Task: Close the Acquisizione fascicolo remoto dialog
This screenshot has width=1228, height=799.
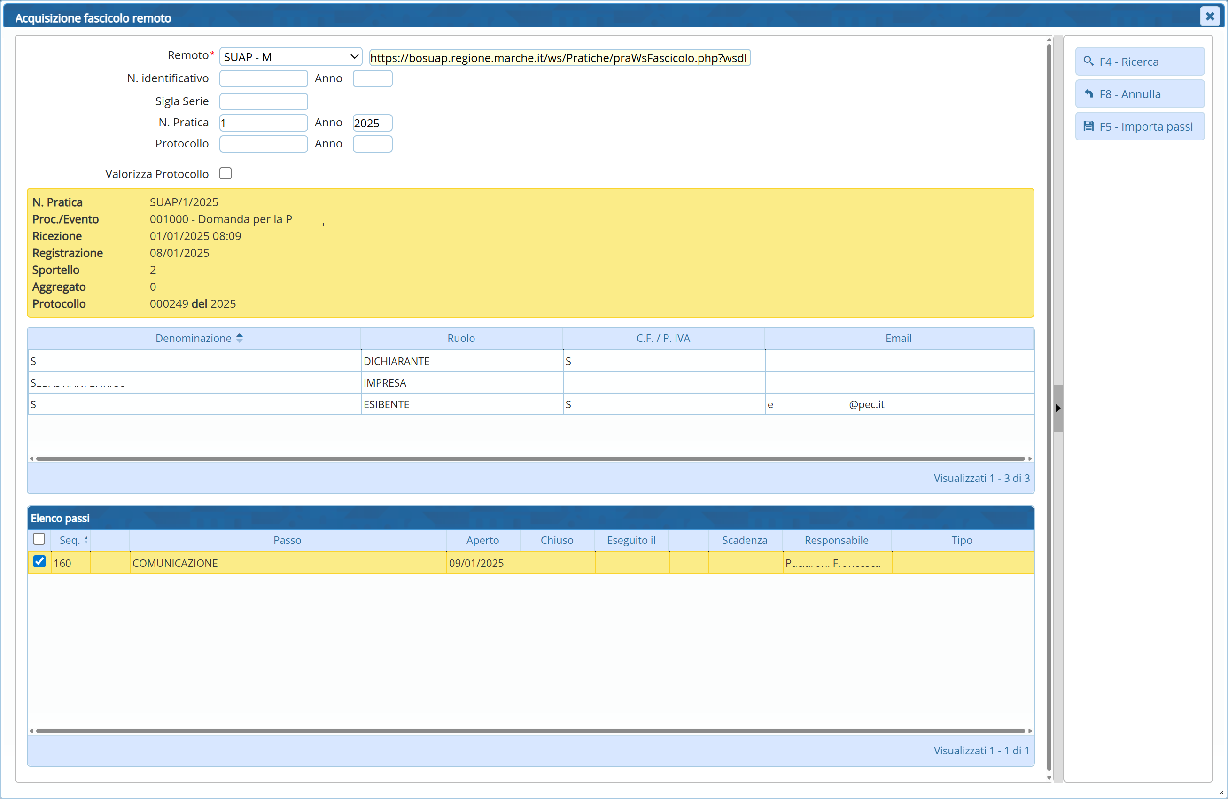Action: pos(1209,16)
